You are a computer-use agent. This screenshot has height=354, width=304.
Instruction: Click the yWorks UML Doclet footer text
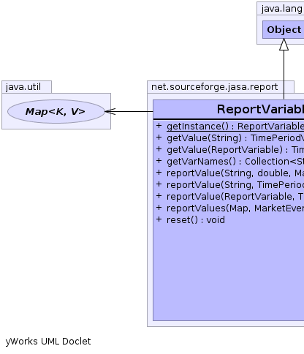pyautogui.click(x=48, y=342)
